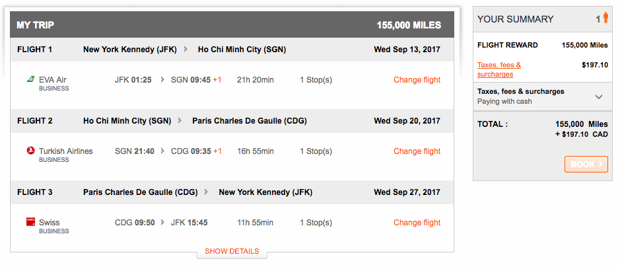Viewport: 620px width, 267px height.
Task: Expand Taxes, fees & surcharges payment chevron
Action: pyautogui.click(x=599, y=96)
